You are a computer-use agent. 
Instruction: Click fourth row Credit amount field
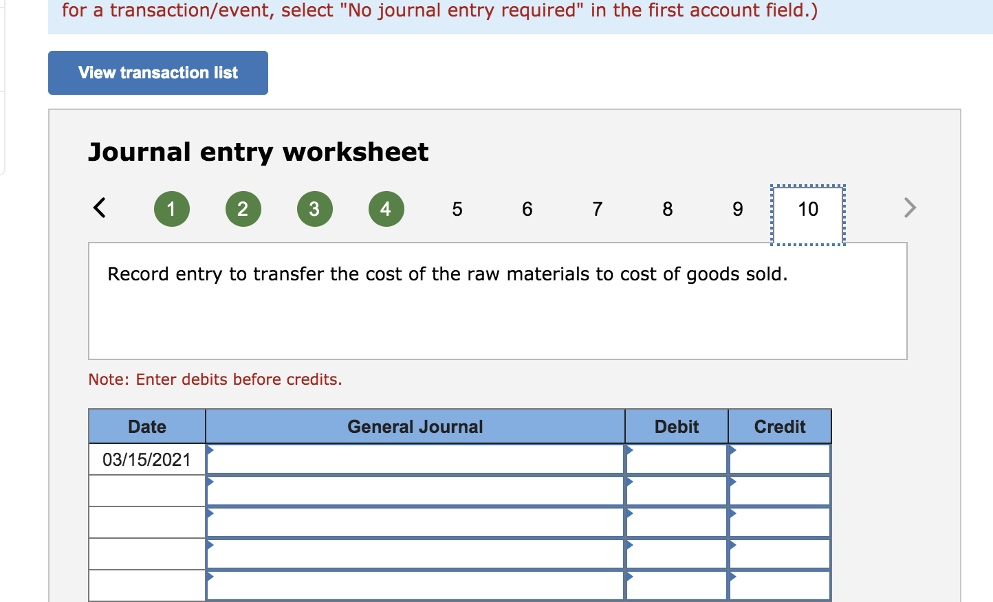point(780,554)
